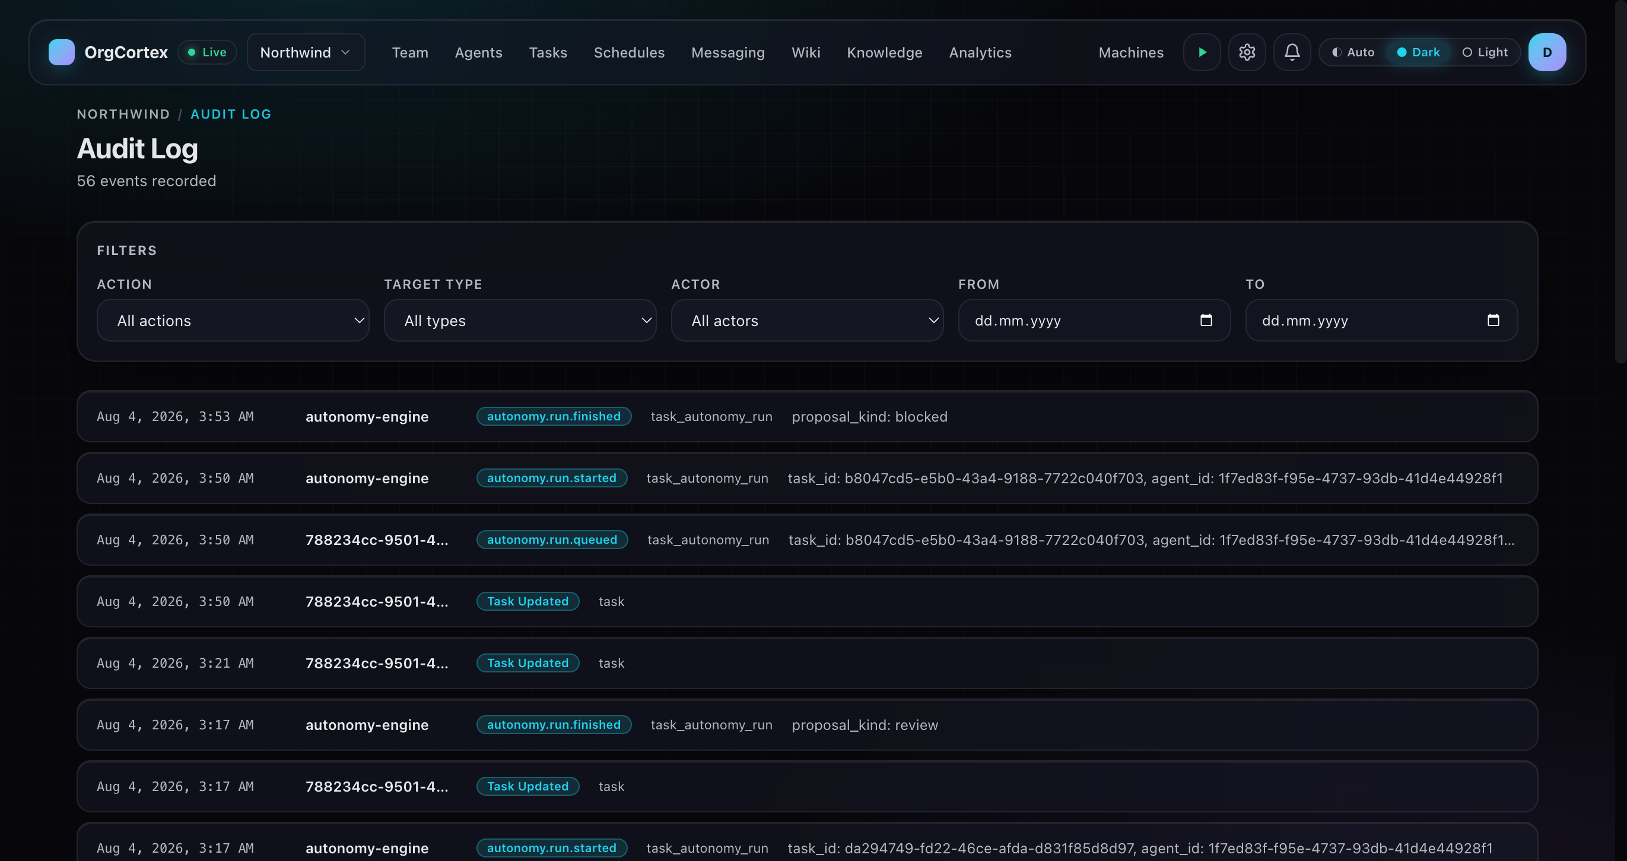1627x861 pixels.
Task: Click the To date input field
Action: (1381, 320)
